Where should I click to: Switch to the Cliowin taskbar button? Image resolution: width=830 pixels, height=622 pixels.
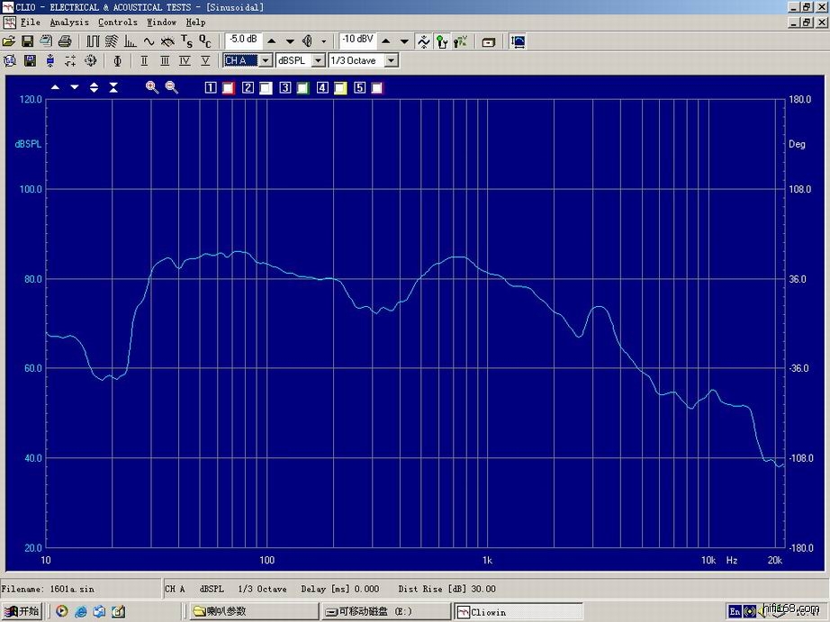pyautogui.click(x=518, y=612)
